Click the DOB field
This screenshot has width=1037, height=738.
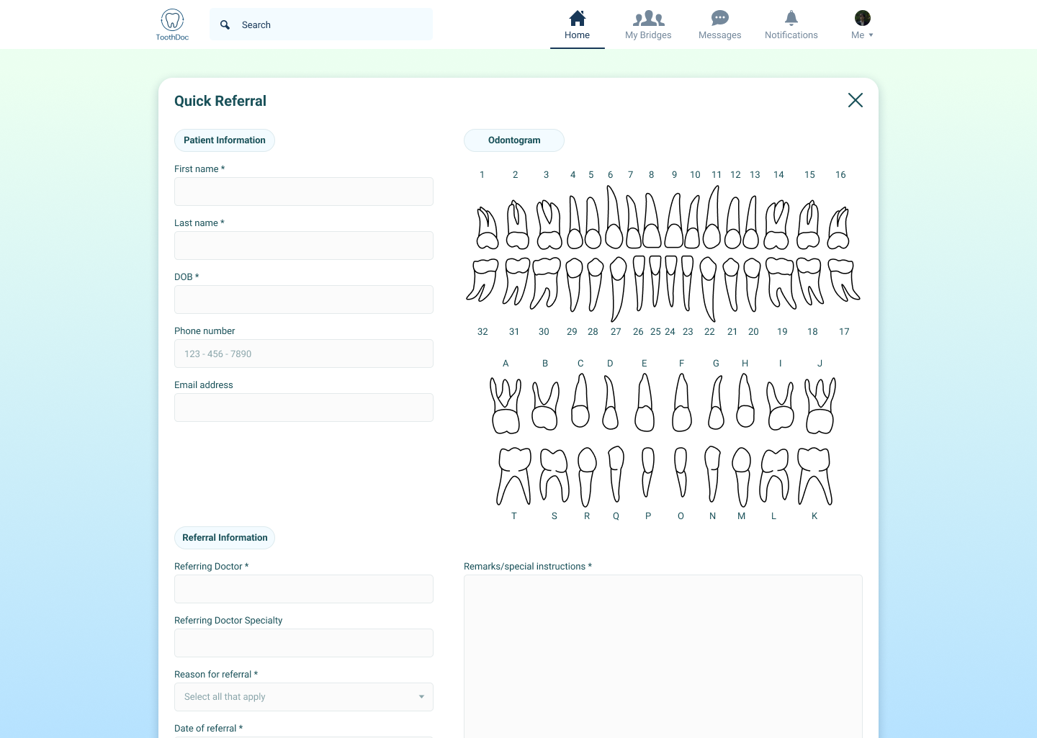304,300
